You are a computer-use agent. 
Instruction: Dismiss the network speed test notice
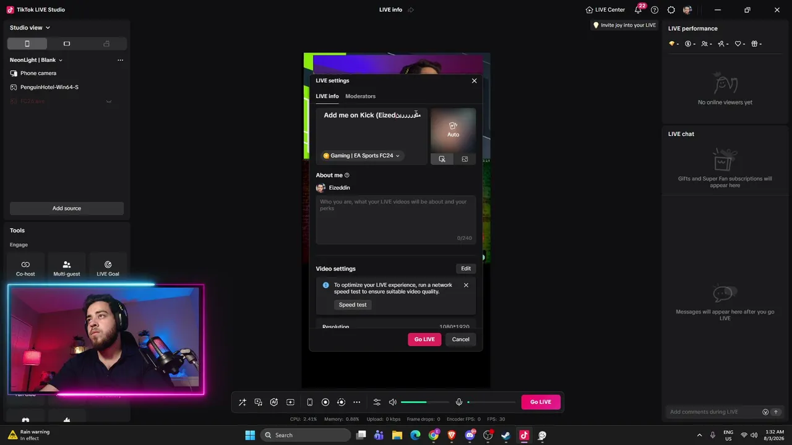coord(466,286)
